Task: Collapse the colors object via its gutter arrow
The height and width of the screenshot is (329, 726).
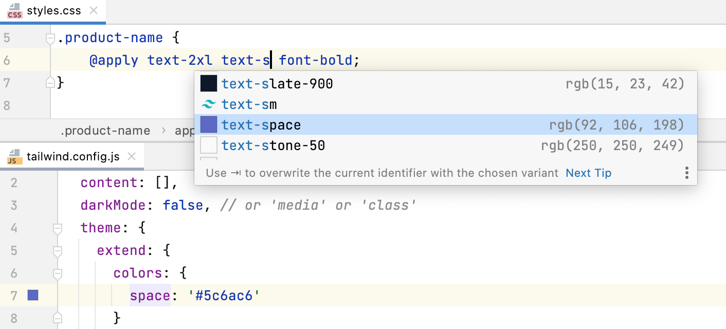Action: tap(57, 272)
